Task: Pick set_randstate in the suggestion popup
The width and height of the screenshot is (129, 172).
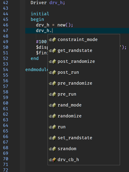Action: click(x=84, y=138)
